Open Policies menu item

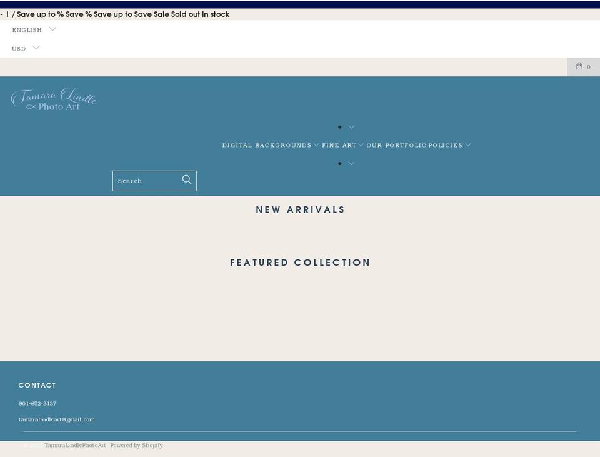pos(446,145)
